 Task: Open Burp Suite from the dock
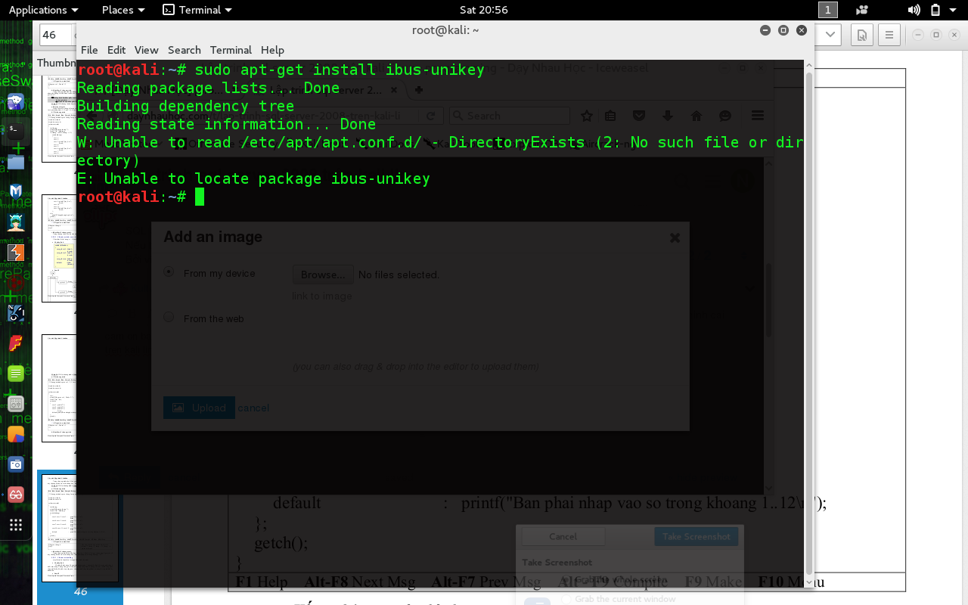pos(16,252)
